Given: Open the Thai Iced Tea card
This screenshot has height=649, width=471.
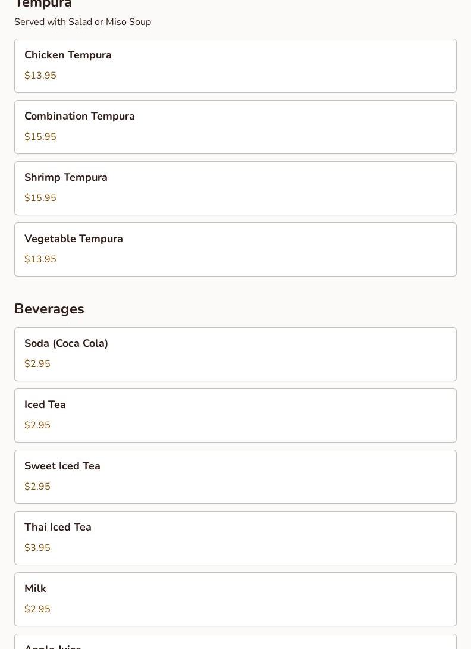Looking at the screenshot, I should pyautogui.click(x=235, y=538).
